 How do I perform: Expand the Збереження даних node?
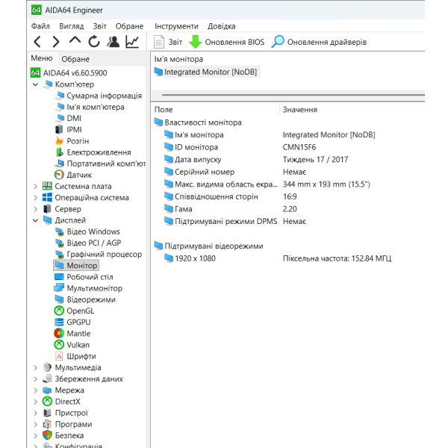click(35, 379)
